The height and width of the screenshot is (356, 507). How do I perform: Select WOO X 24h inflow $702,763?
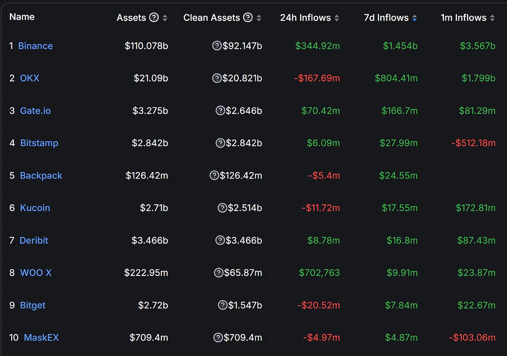coord(319,272)
